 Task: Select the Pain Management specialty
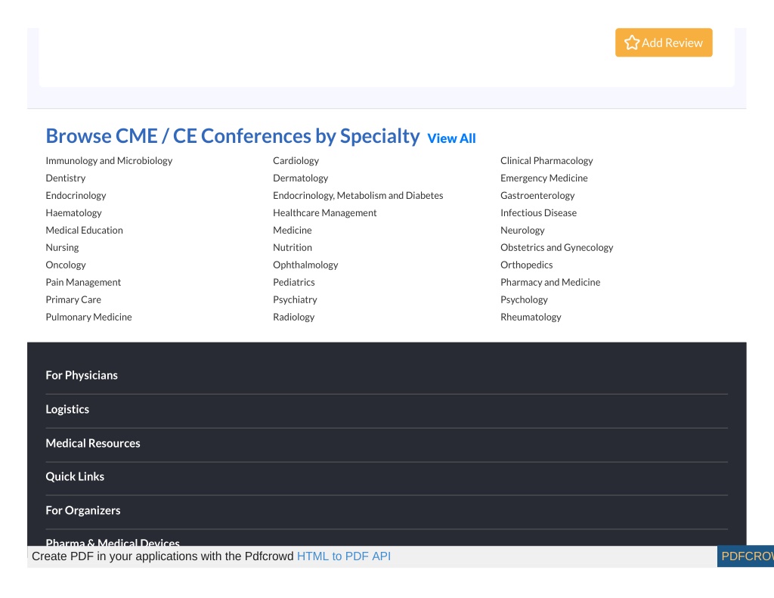[x=83, y=283]
